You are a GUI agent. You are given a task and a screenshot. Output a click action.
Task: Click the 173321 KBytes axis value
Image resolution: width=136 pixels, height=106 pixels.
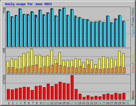tap(4, 79)
